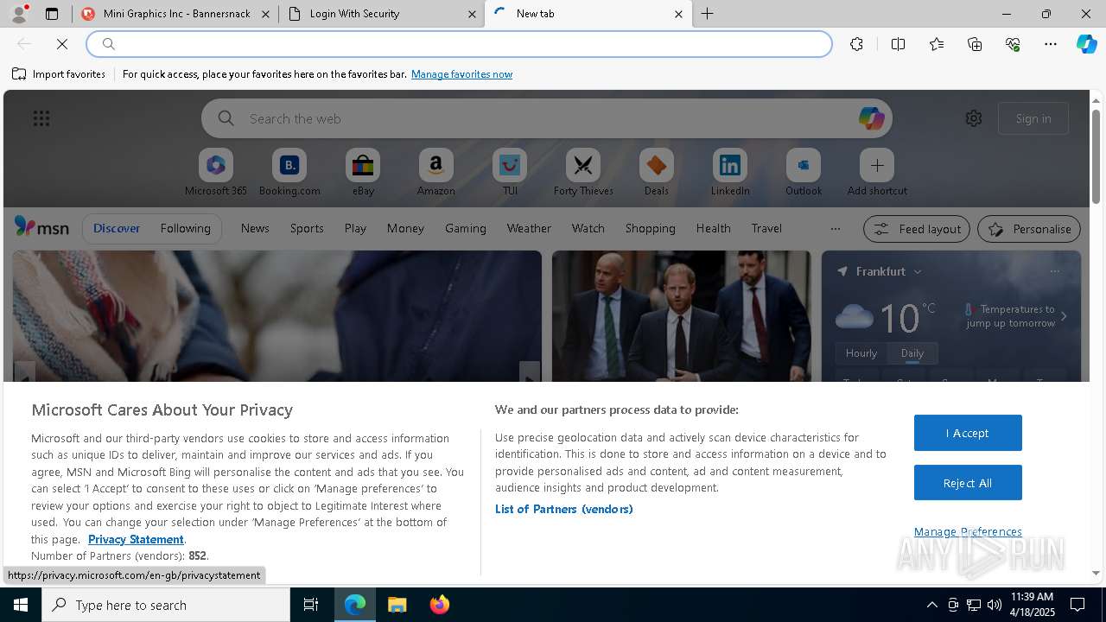Click Copilot icon in web search box
This screenshot has height=622, width=1106.
871,118
